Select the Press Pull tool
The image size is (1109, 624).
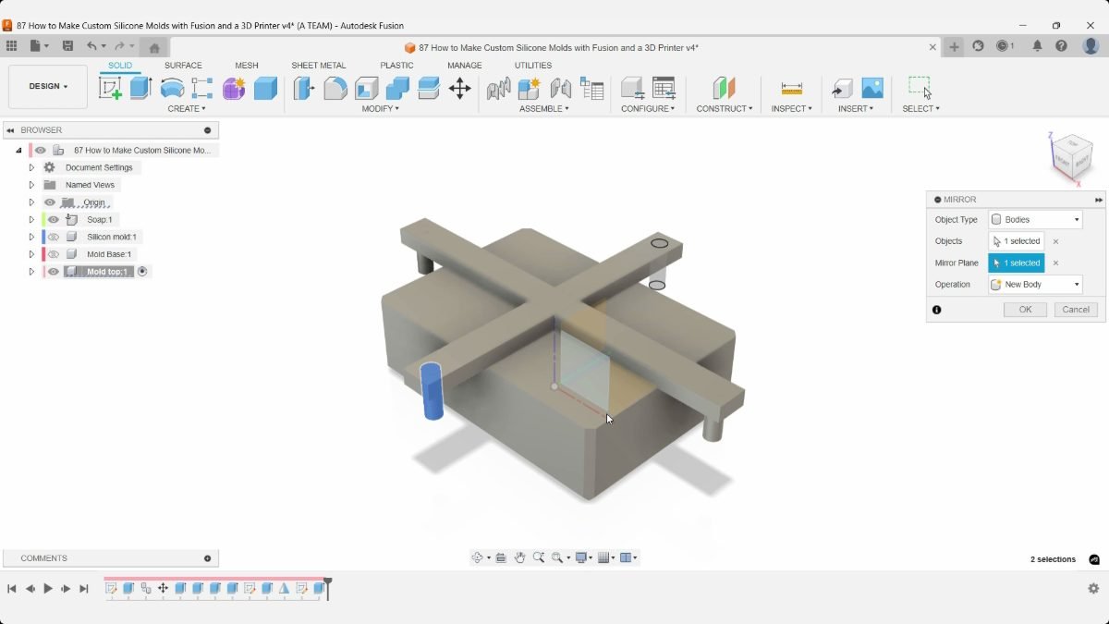[304, 88]
